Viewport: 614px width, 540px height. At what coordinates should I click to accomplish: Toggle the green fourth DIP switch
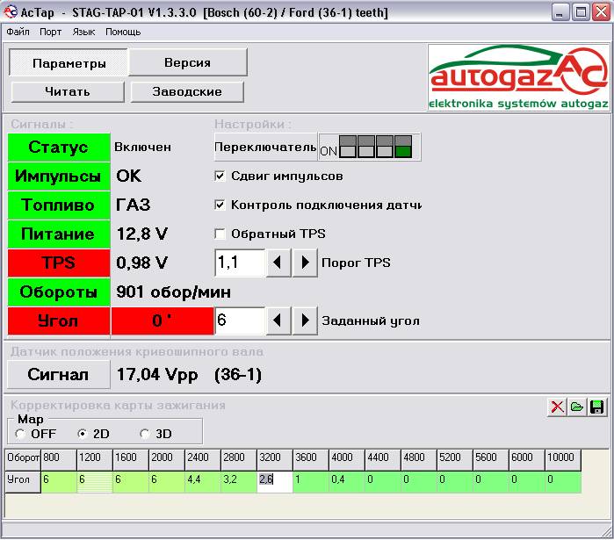(x=402, y=147)
